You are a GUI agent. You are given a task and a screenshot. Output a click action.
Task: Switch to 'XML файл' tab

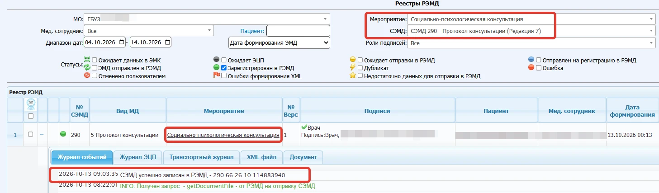(261, 157)
